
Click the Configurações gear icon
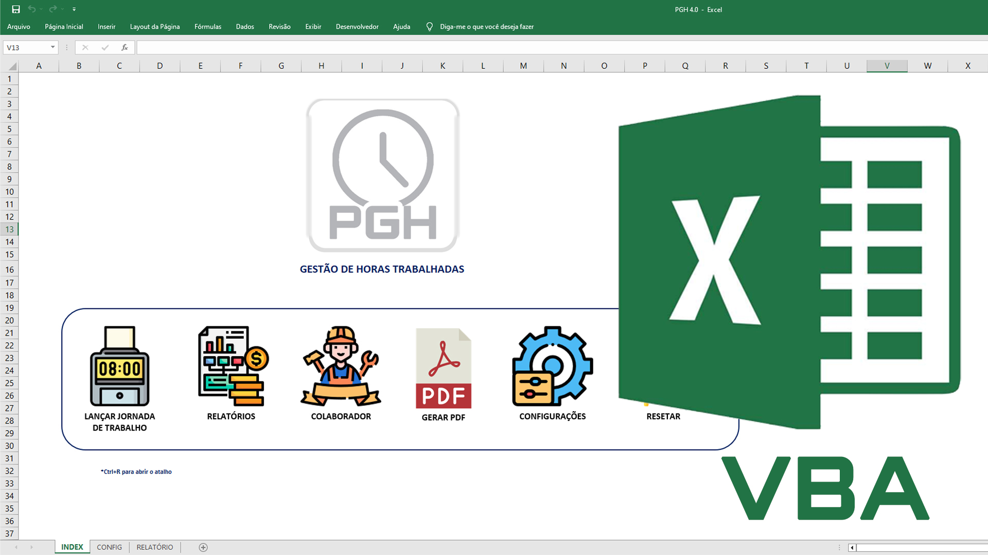pos(553,366)
